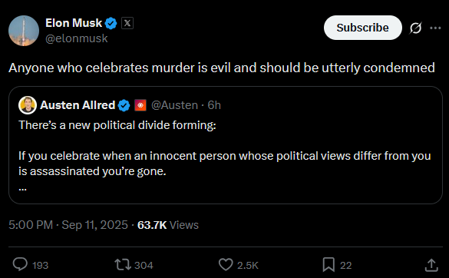Click the Grok slashed-circle icon
The height and width of the screenshot is (278, 449).
[x=415, y=28]
